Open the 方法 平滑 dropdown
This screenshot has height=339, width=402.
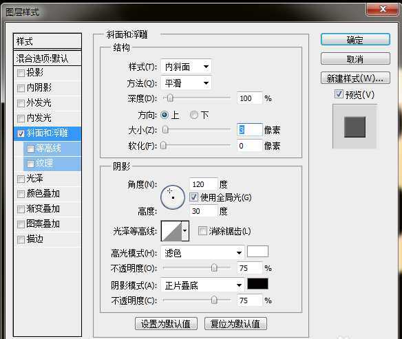tap(187, 83)
